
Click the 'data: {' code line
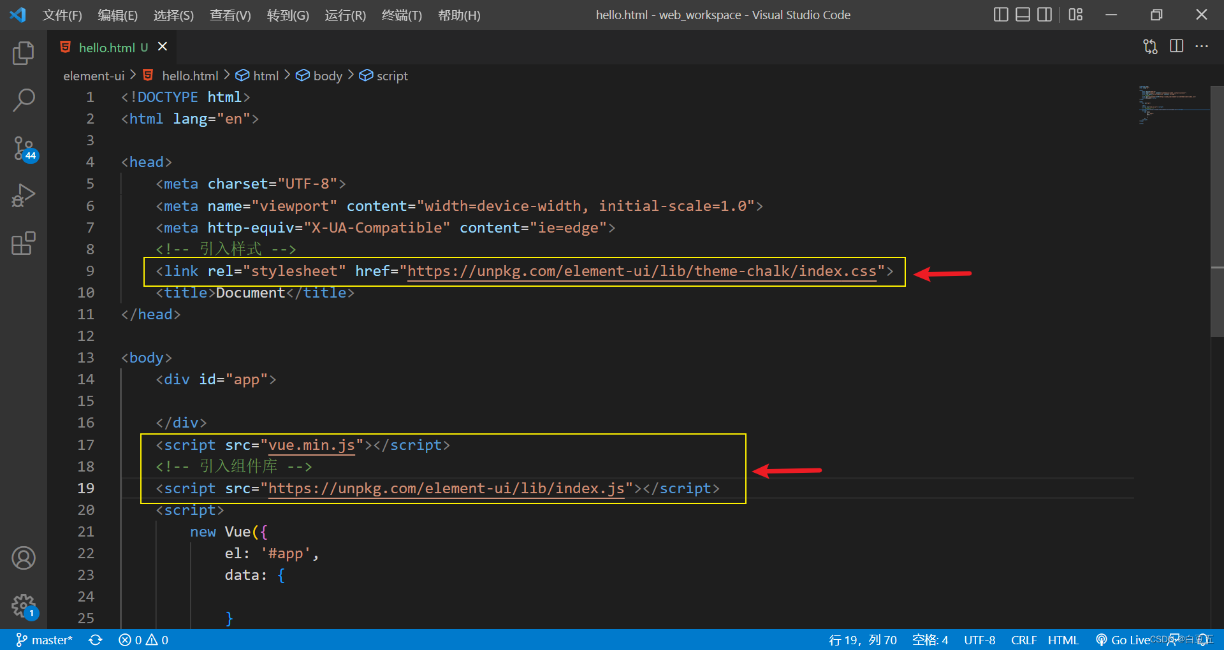click(255, 575)
